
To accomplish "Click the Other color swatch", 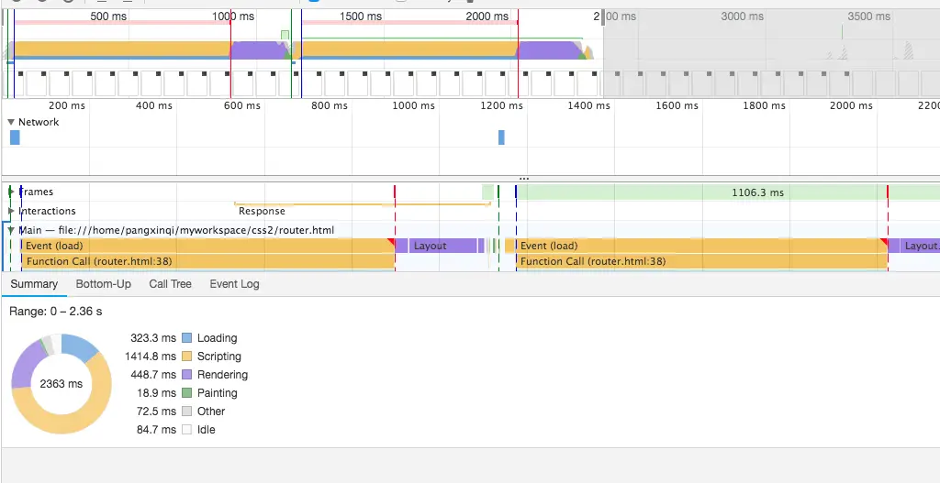I will pyautogui.click(x=187, y=412).
